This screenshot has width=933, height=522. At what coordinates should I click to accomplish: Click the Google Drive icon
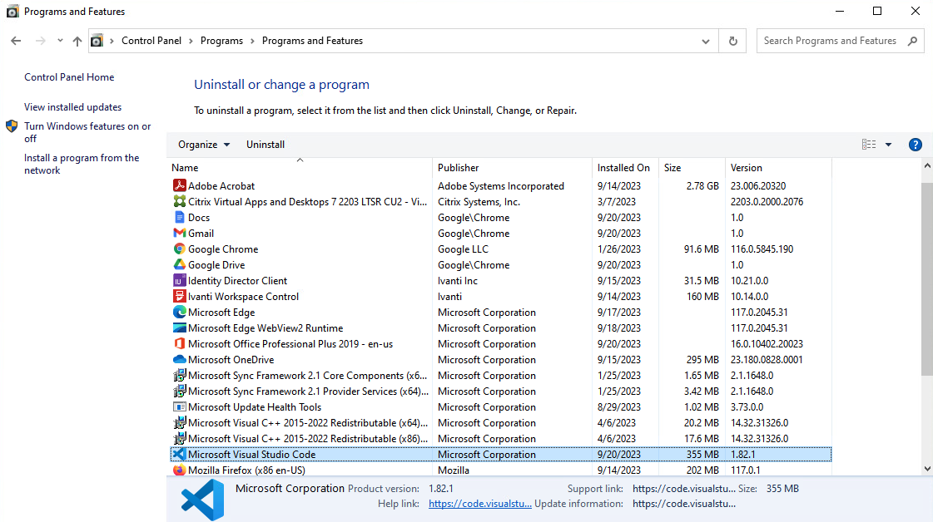point(179,264)
